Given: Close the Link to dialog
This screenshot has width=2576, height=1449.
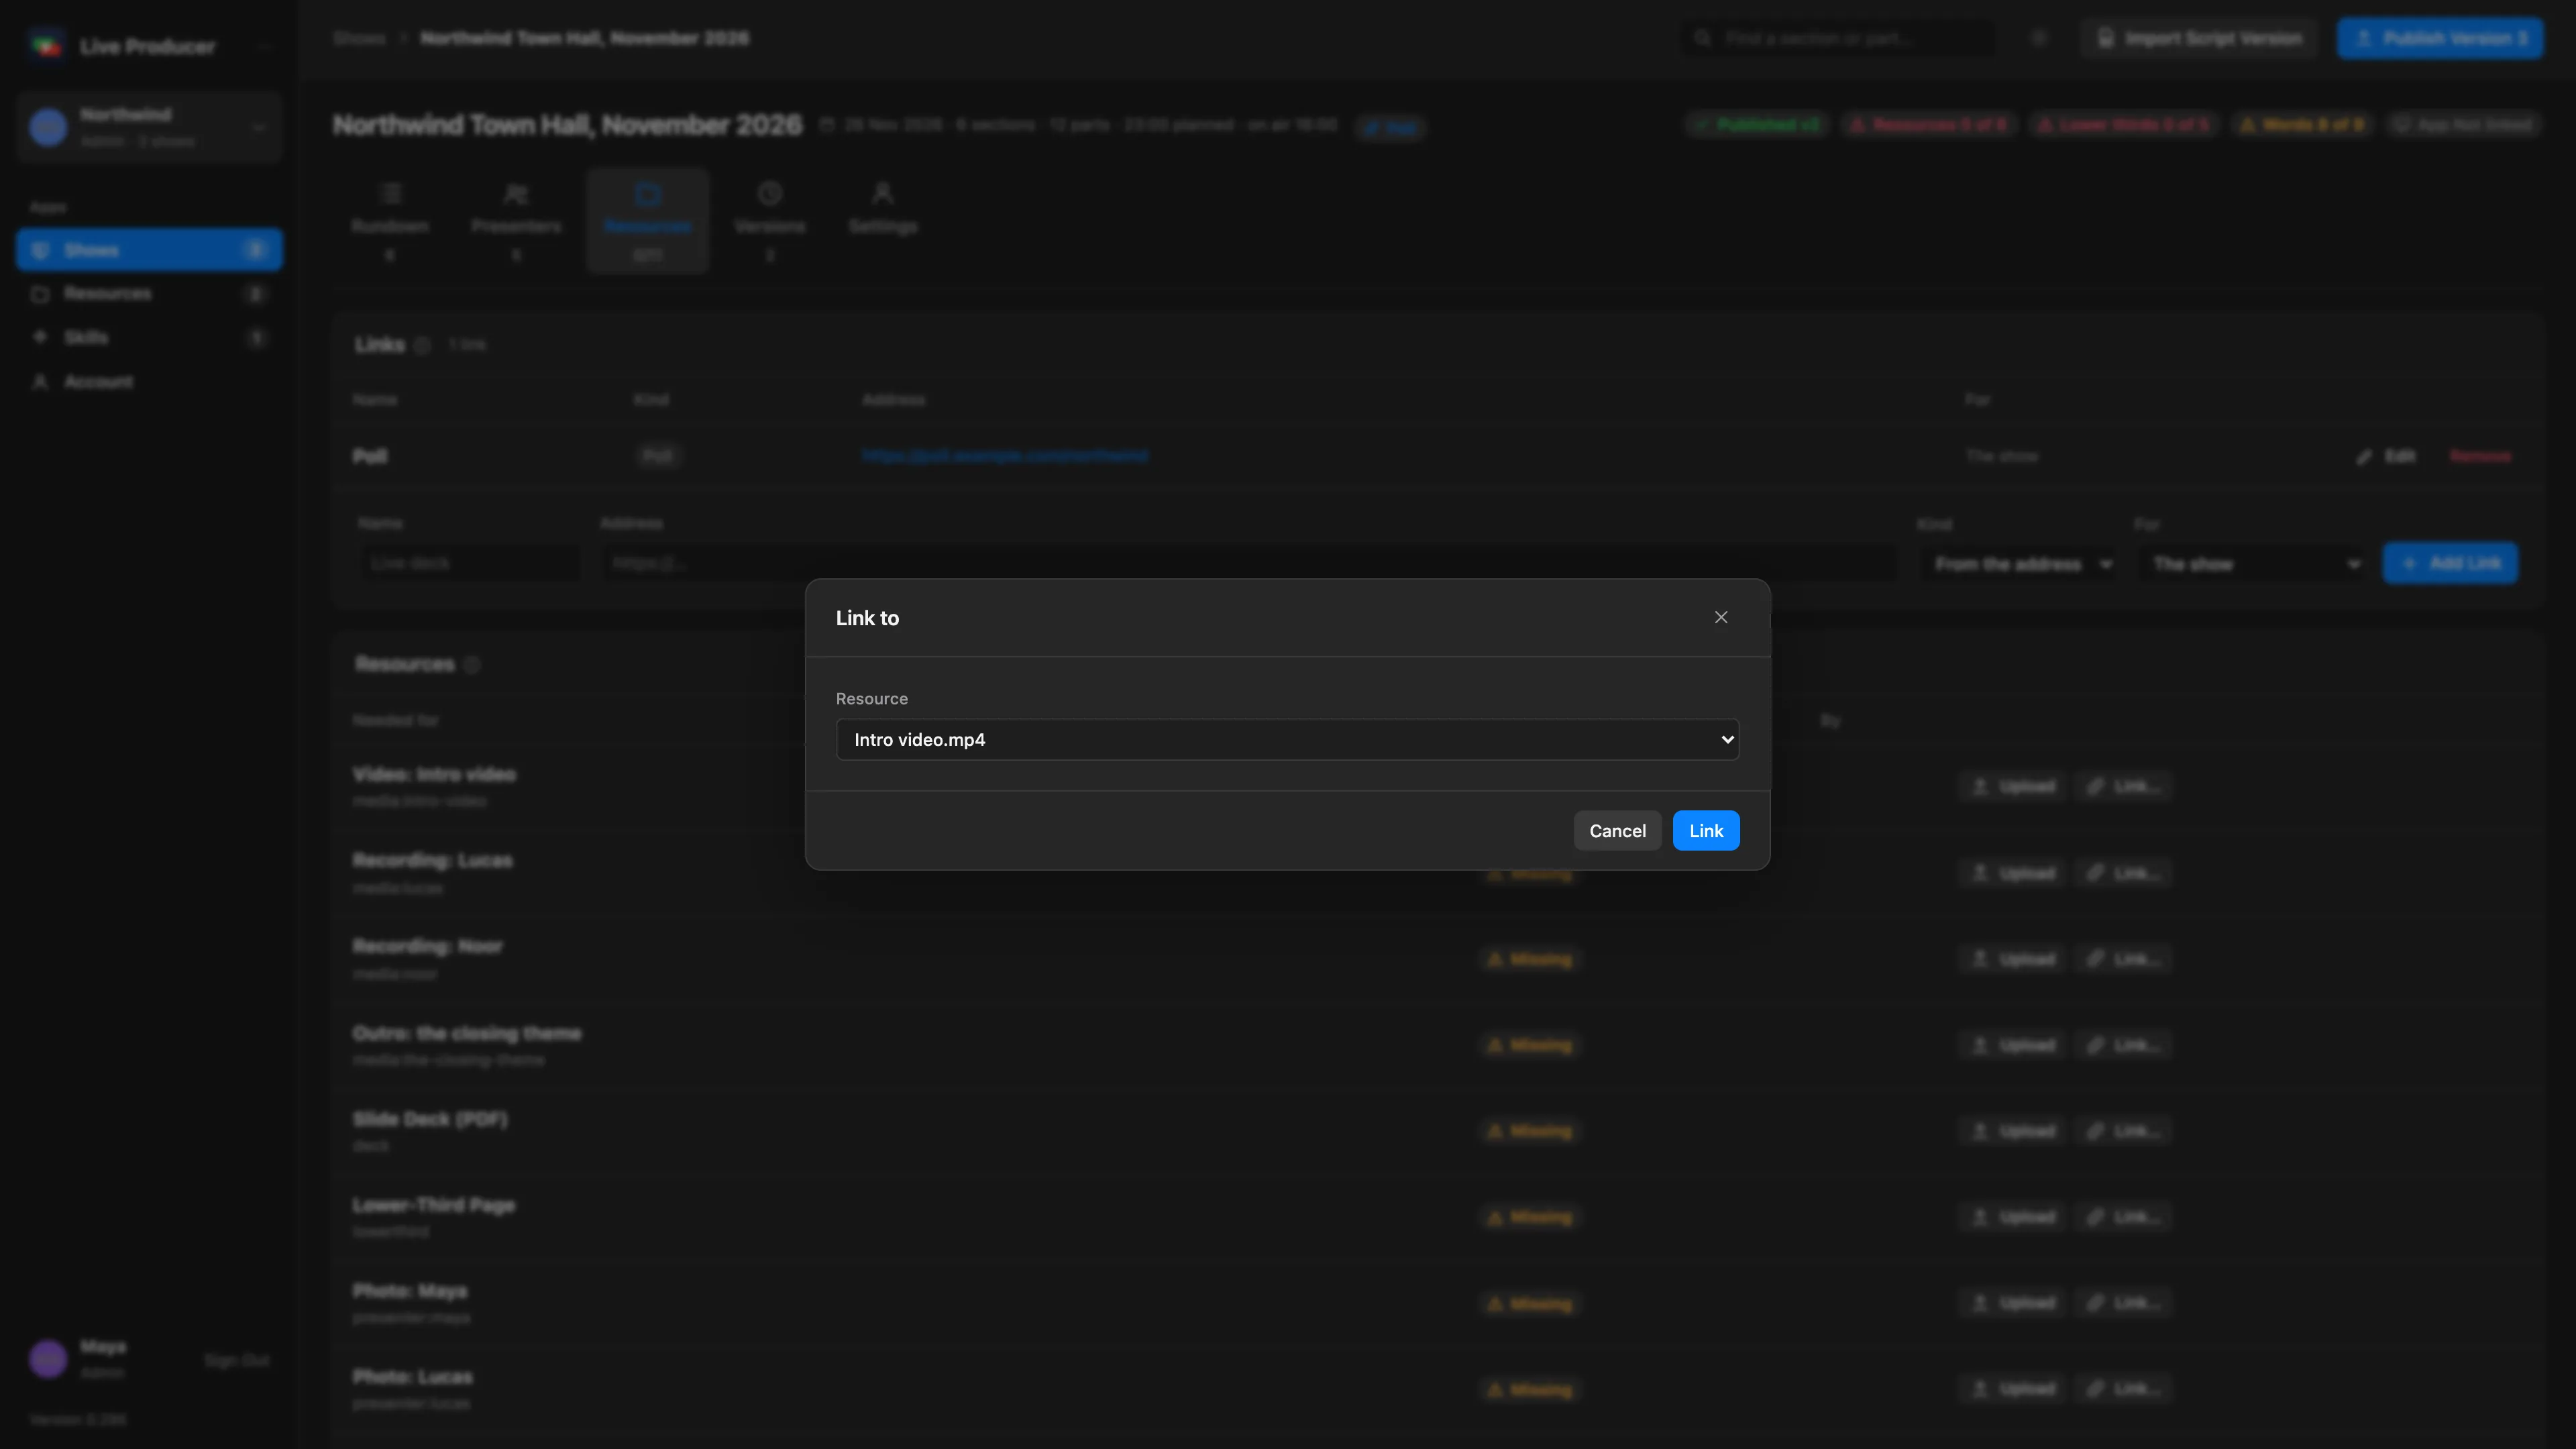Looking at the screenshot, I should (x=1721, y=617).
